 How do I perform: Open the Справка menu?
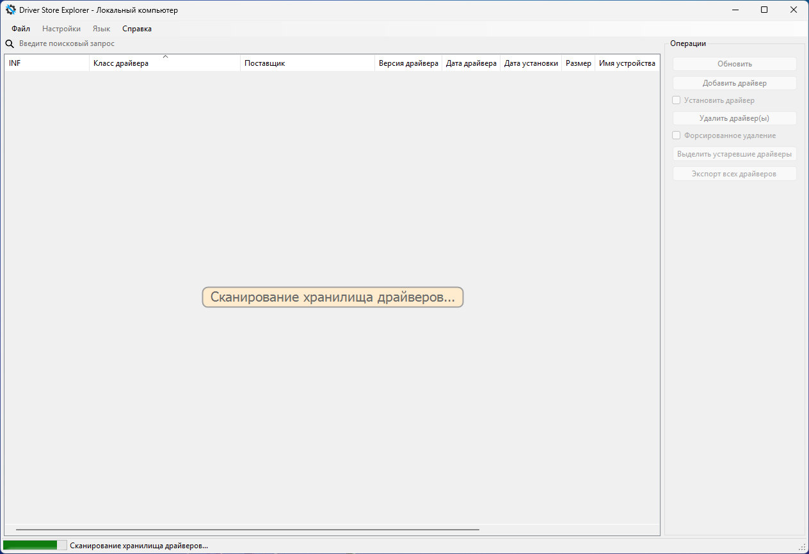[137, 29]
